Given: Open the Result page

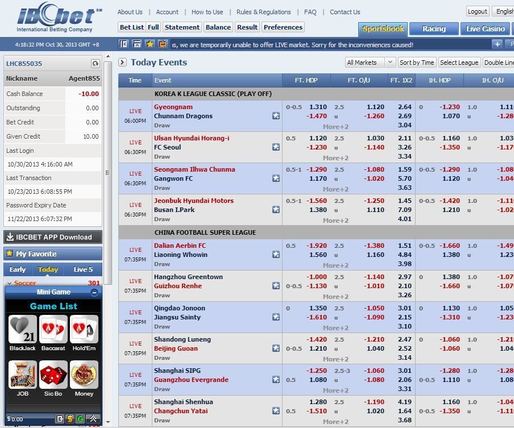Looking at the screenshot, I should pyautogui.click(x=247, y=27).
